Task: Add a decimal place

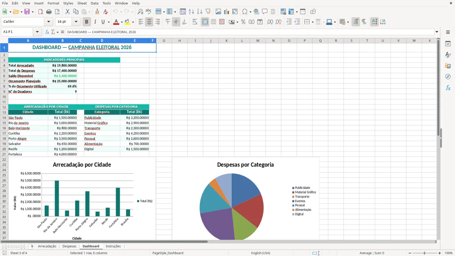Action: click(x=270, y=22)
